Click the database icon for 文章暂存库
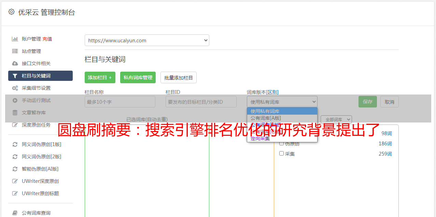The height and width of the screenshot is (217, 436). click(15, 113)
